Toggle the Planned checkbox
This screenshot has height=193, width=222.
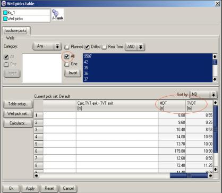tap(67, 47)
